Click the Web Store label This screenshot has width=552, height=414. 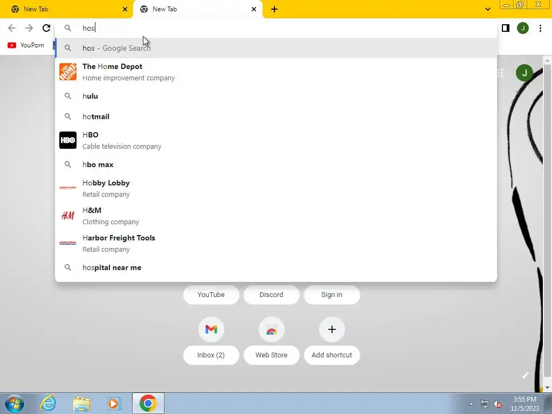pos(272,355)
